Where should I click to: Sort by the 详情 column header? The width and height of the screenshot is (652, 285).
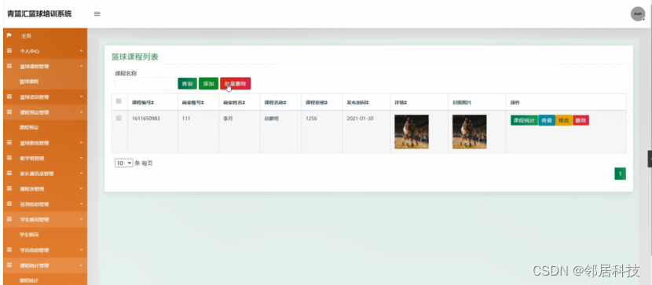tap(401, 103)
